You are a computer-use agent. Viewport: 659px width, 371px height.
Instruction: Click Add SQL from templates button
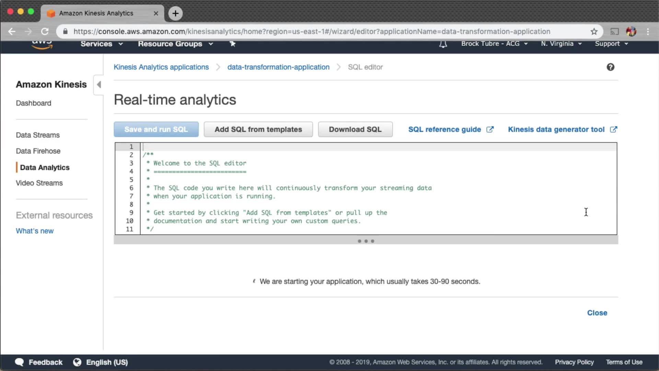(x=258, y=130)
